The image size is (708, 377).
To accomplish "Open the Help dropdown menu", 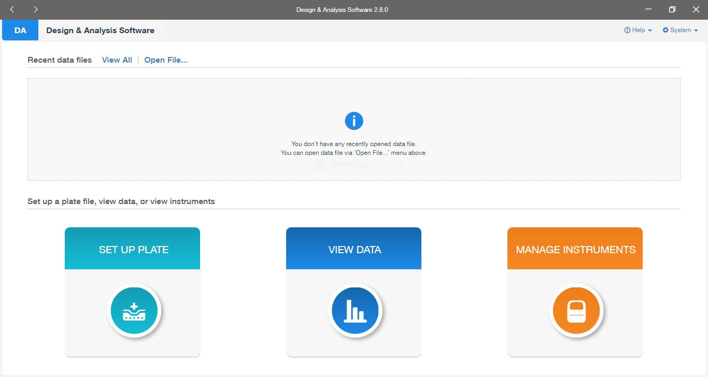I will coord(638,30).
